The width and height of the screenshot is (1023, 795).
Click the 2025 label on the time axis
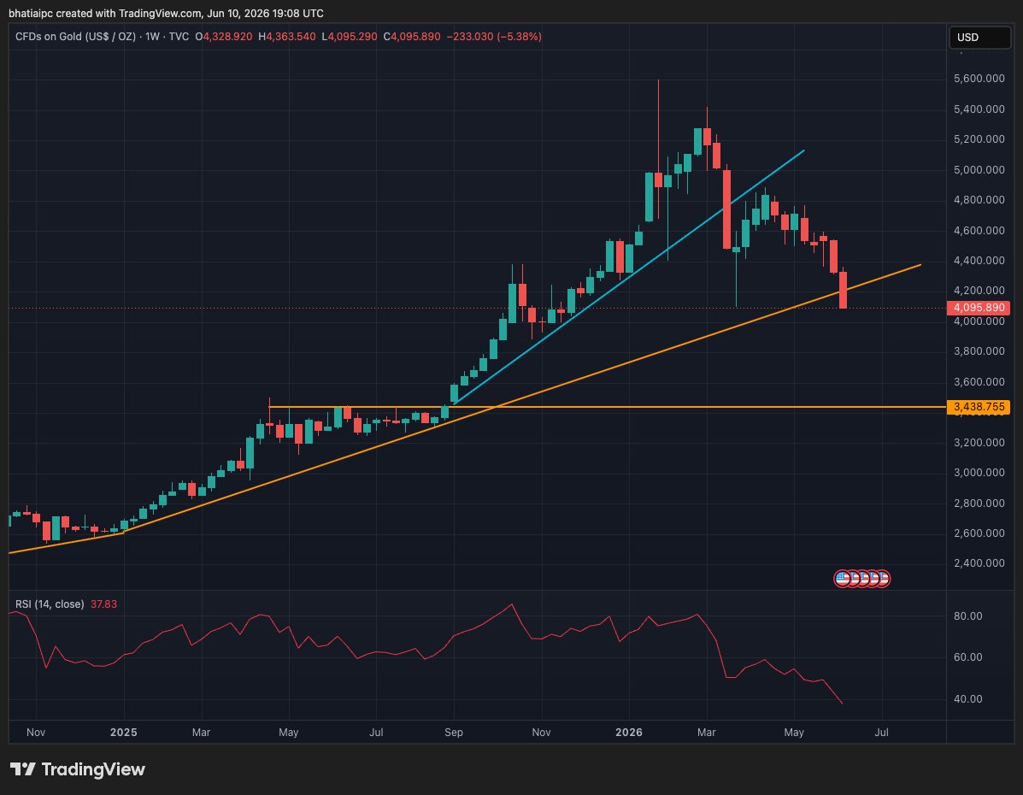pyautogui.click(x=123, y=733)
